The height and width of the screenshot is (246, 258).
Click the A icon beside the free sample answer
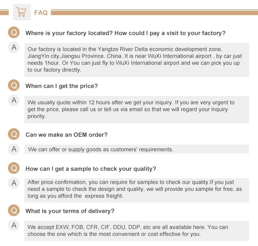pyautogui.click(x=14, y=183)
